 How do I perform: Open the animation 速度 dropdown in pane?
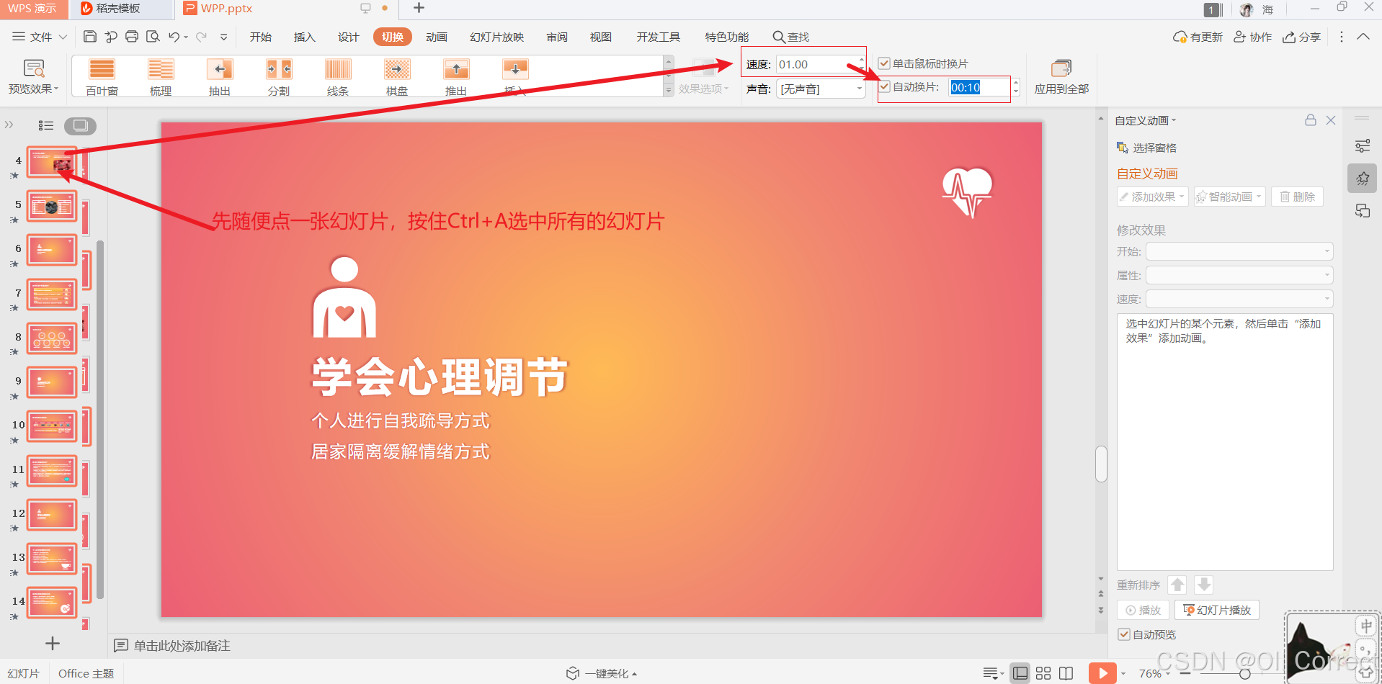[1239, 299]
